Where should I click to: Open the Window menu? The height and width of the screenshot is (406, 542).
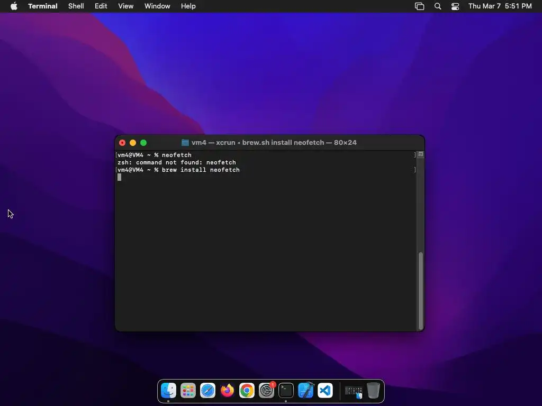(x=157, y=6)
